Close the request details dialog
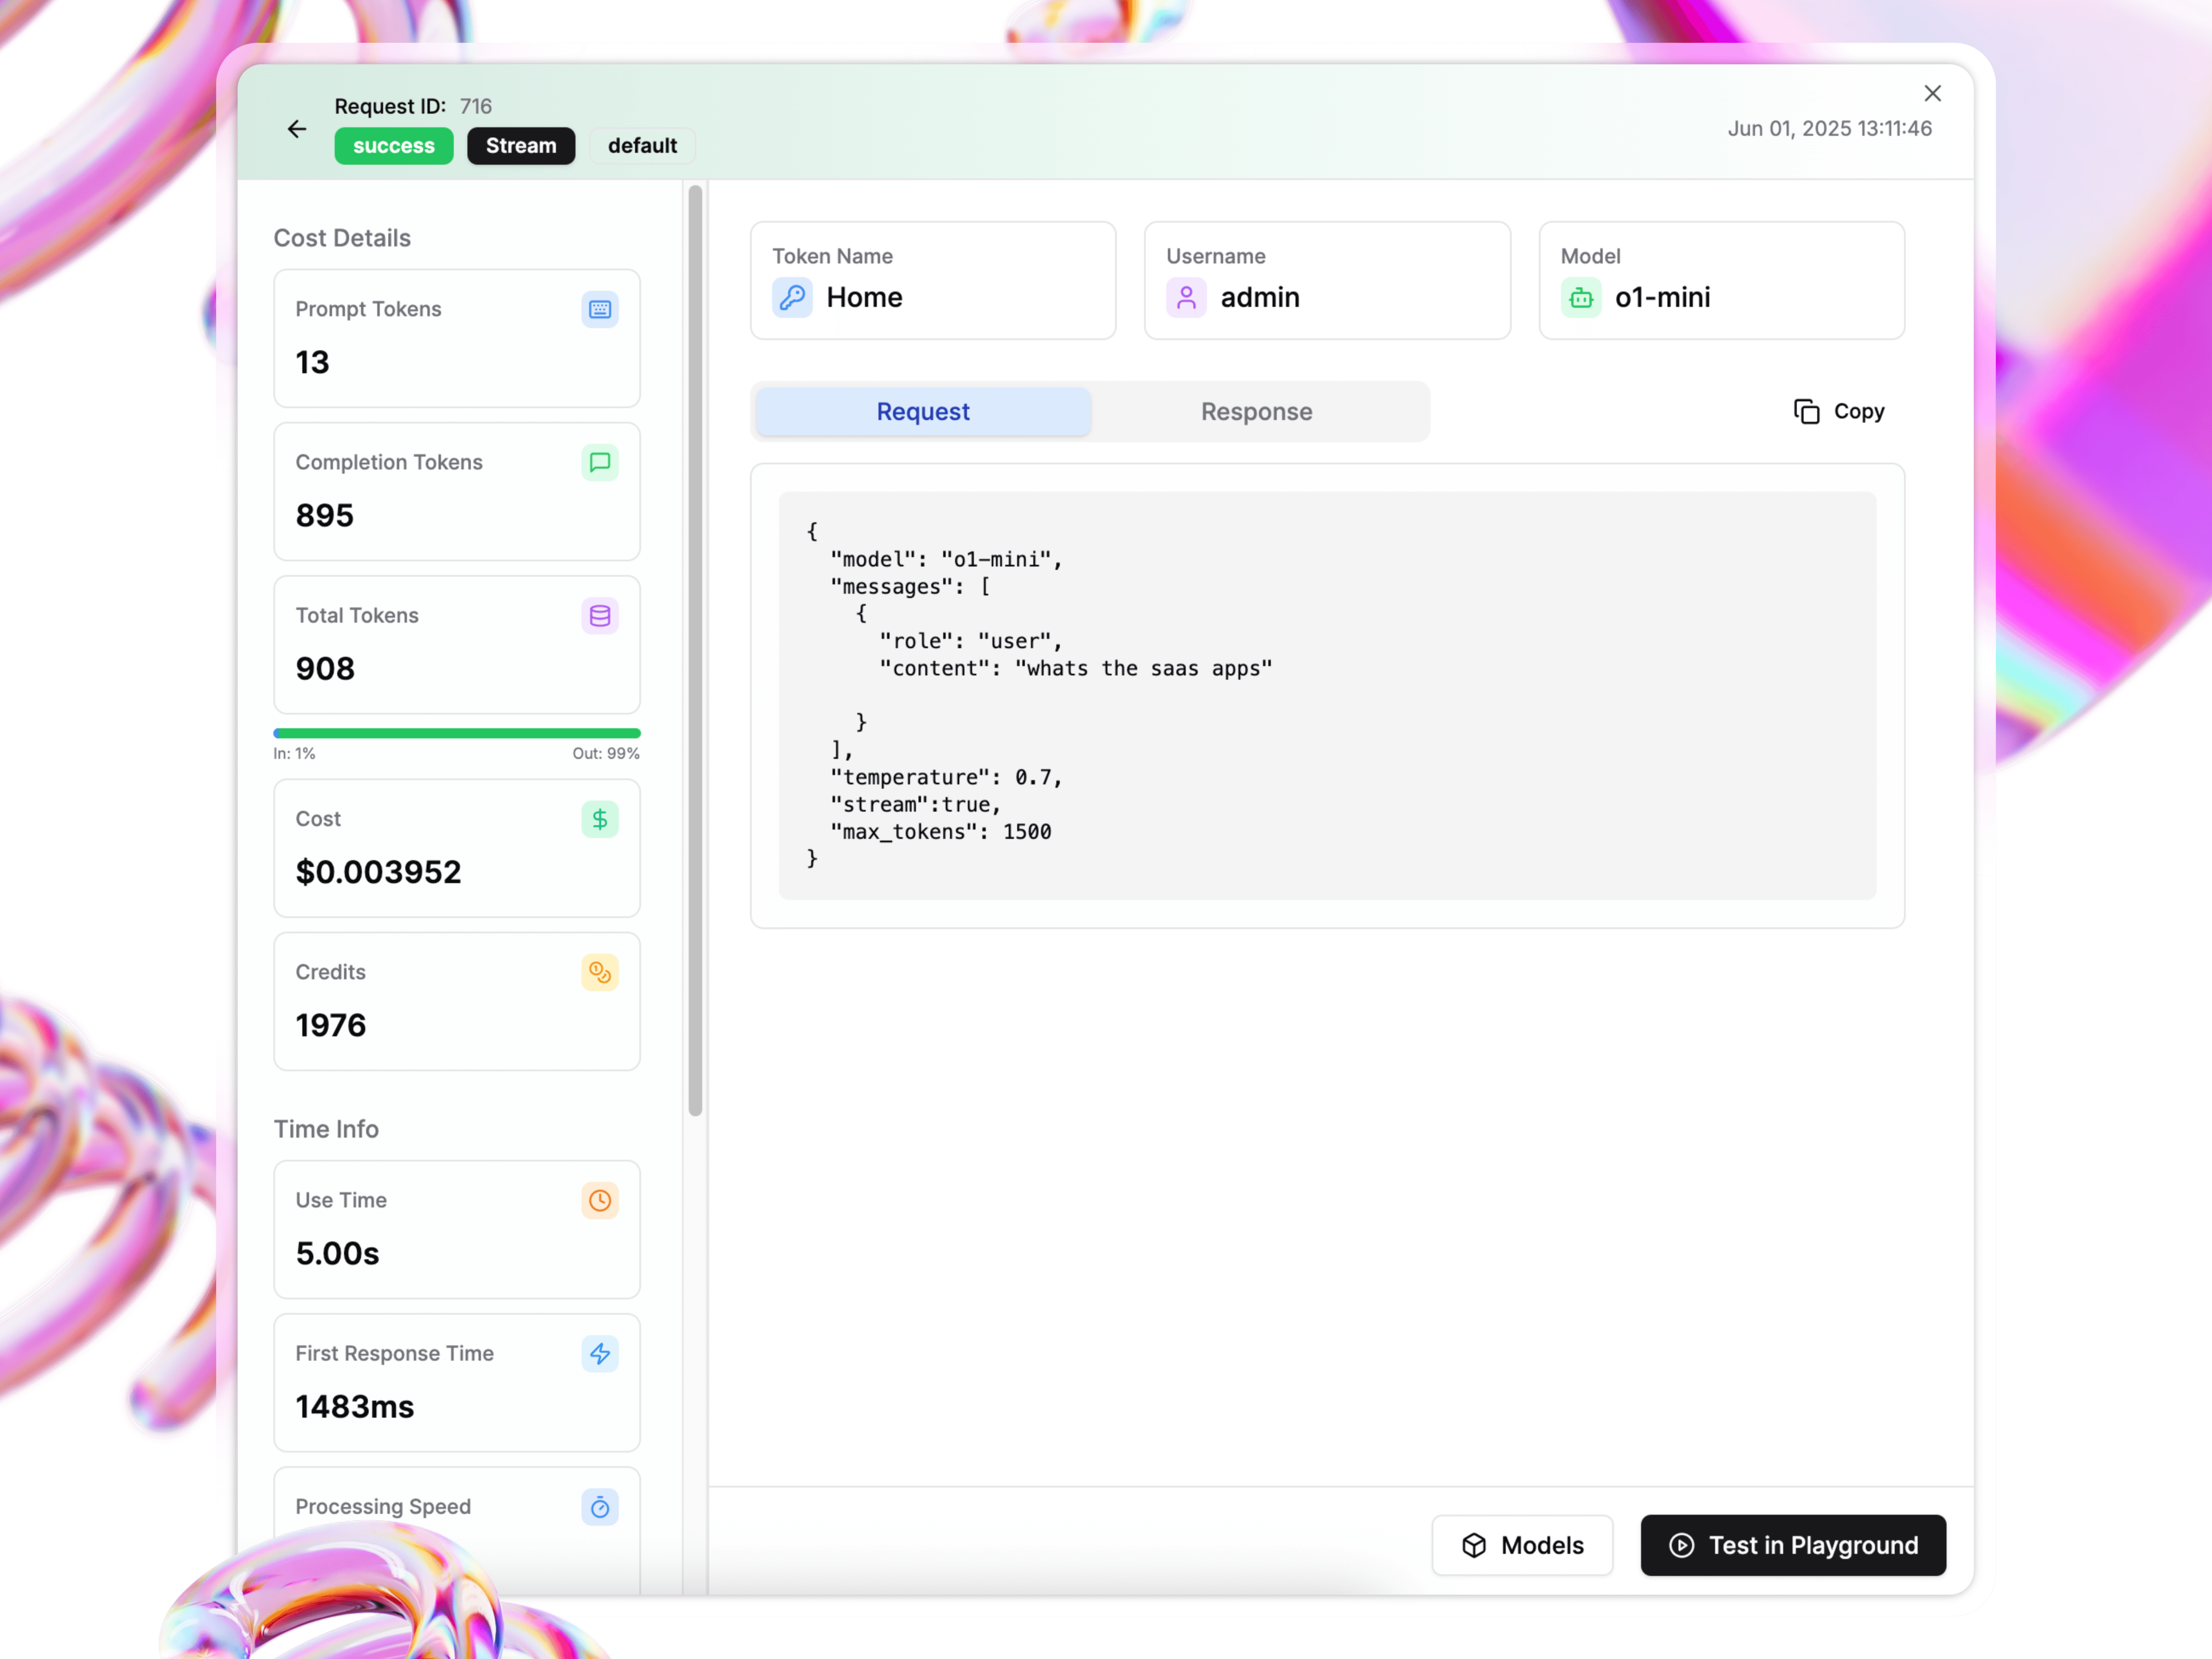The width and height of the screenshot is (2212, 1659). (x=1932, y=93)
